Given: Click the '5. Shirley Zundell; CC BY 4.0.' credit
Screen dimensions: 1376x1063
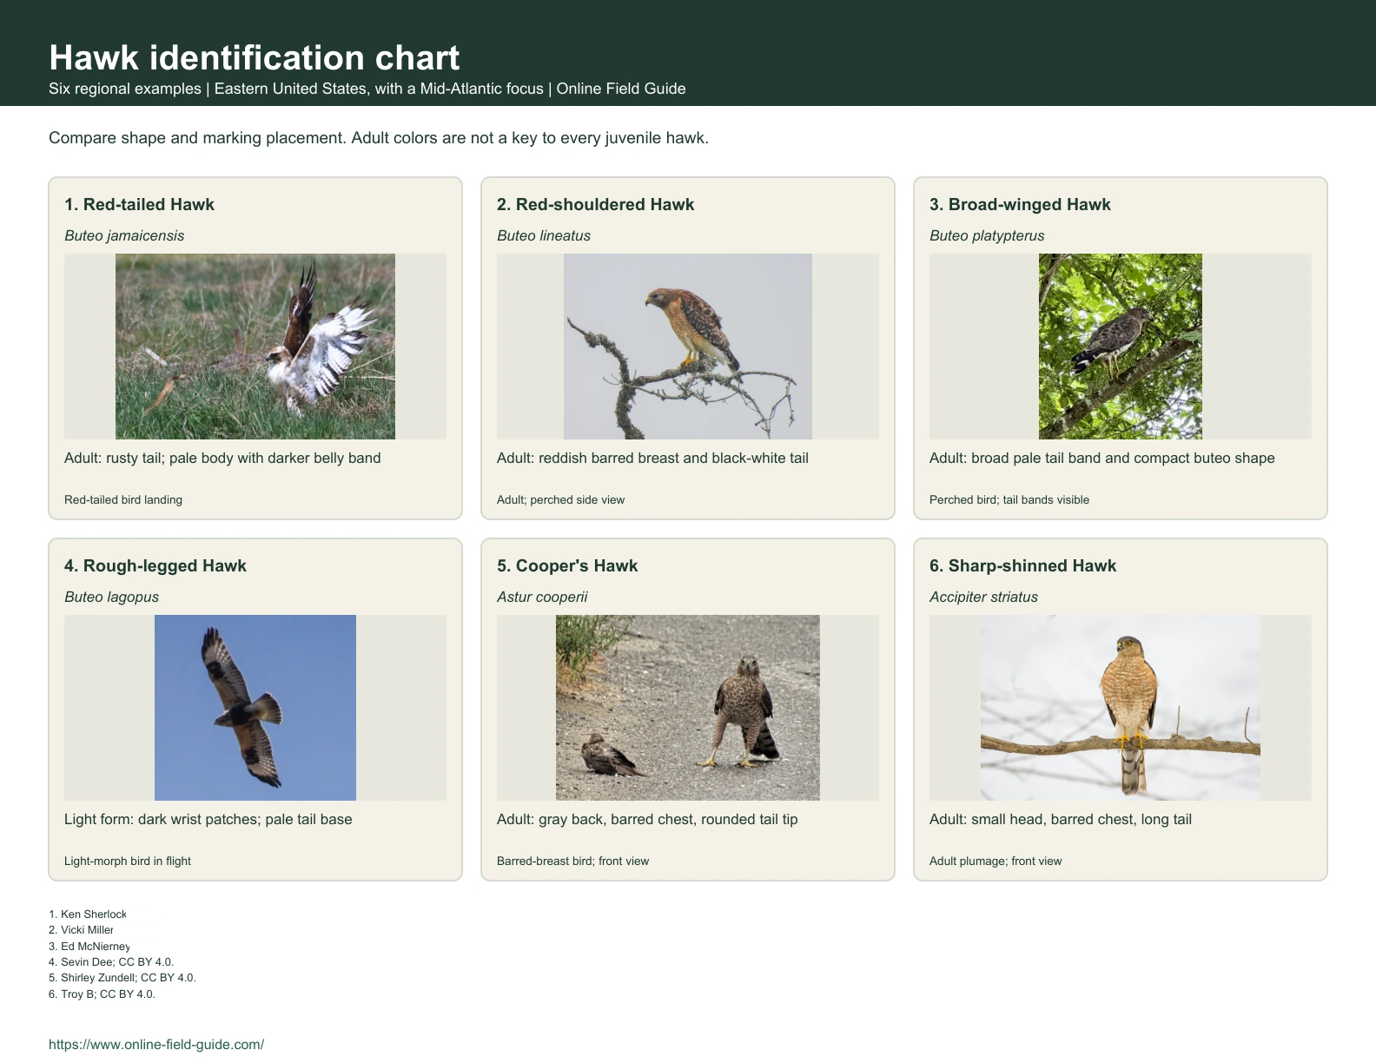Looking at the screenshot, I should coord(122,977).
